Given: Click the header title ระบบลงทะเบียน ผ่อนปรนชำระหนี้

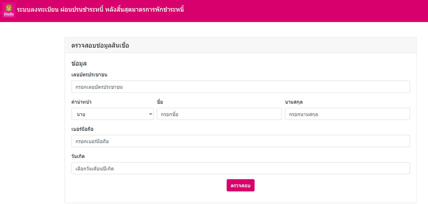Looking at the screenshot, I should [x=101, y=10].
